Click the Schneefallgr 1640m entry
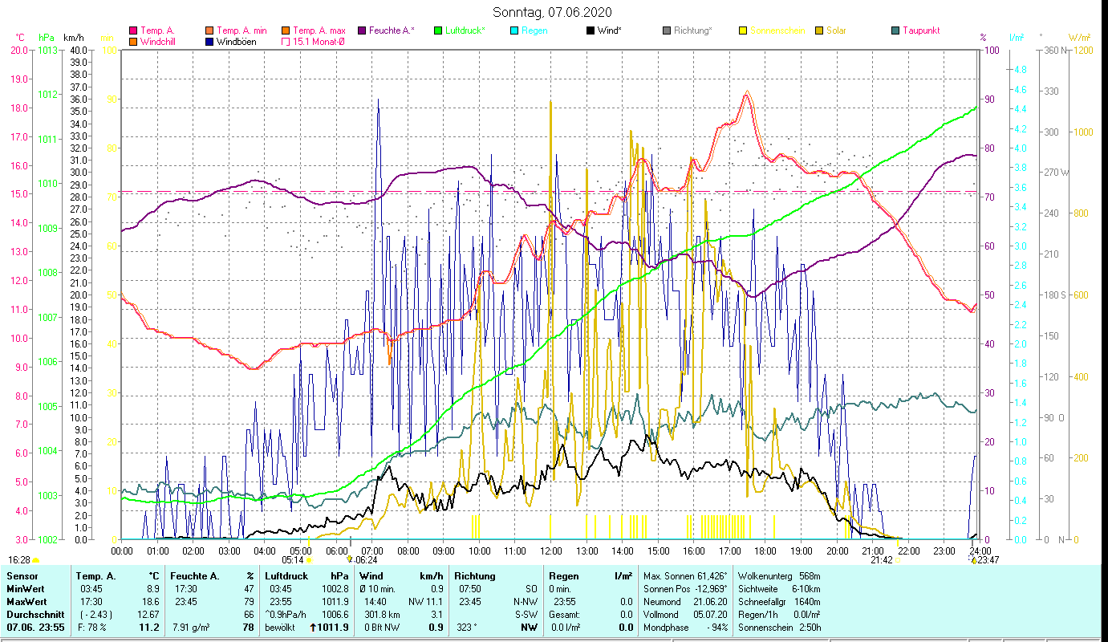The image size is (1108, 642). pyautogui.click(x=779, y=602)
